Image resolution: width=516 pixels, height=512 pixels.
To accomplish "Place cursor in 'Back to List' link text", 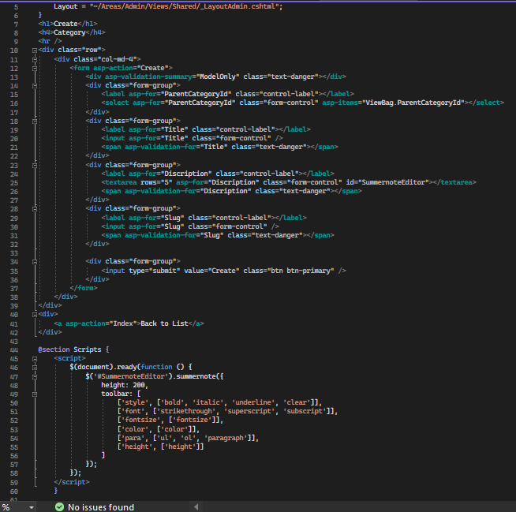I will [166, 323].
